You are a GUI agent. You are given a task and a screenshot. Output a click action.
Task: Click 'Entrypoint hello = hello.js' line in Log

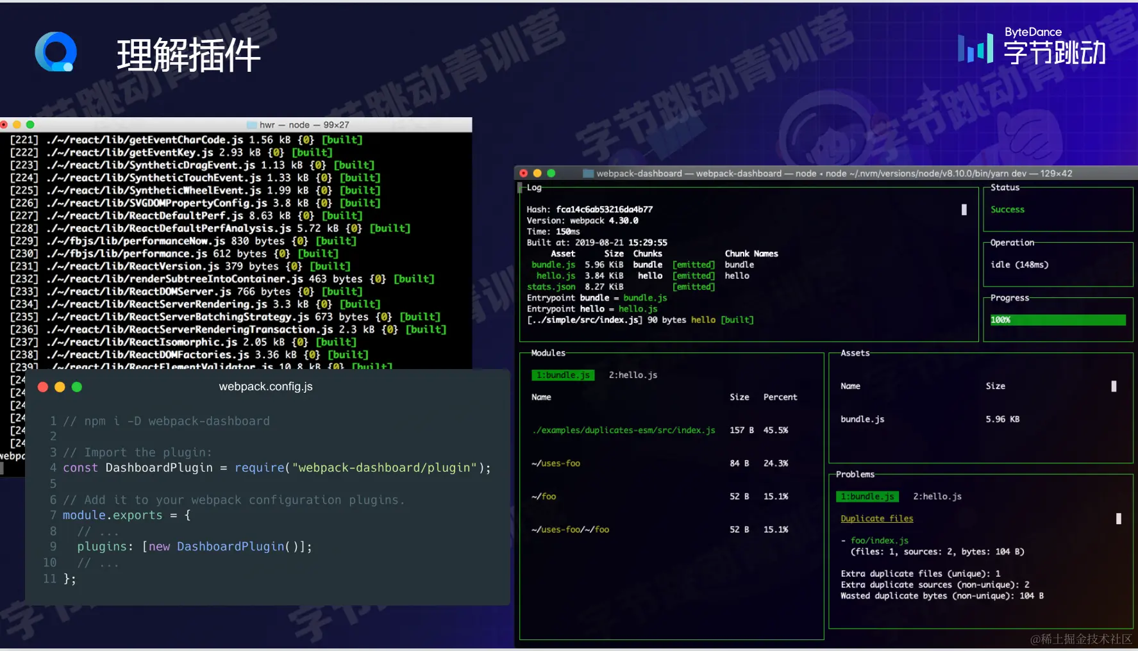592,309
